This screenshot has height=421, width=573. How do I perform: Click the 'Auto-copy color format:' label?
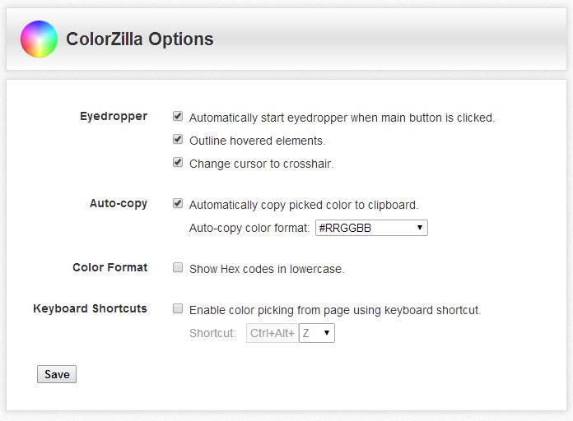coord(249,228)
